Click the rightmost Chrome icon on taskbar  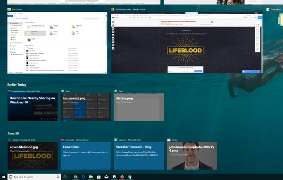[x=130, y=177]
